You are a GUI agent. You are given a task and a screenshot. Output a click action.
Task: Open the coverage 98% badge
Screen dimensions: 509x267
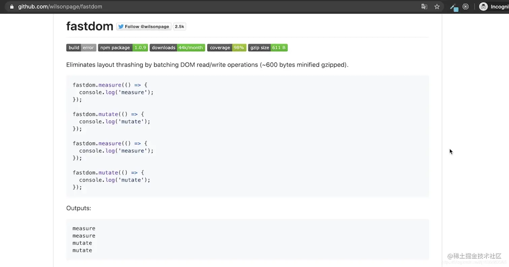click(x=227, y=48)
